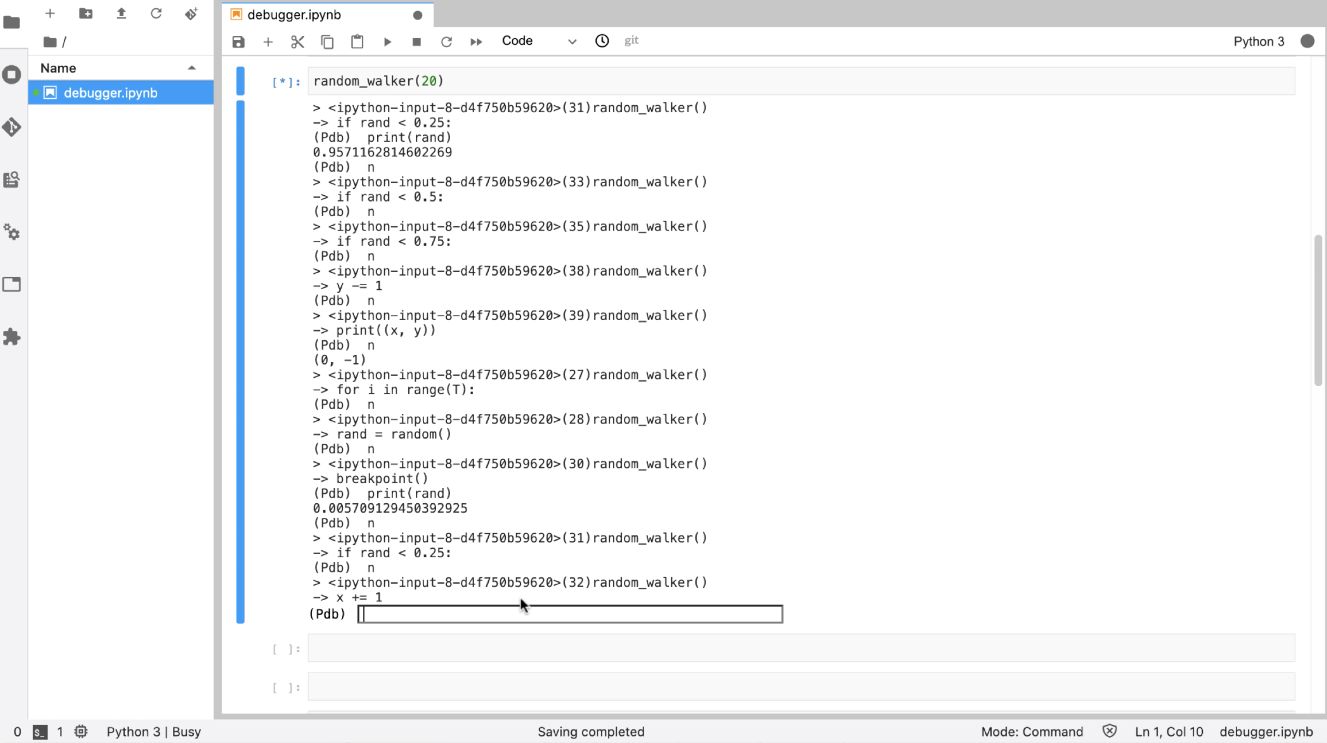Open the Running Terminals and Kernels panel

tap(12, 75)
